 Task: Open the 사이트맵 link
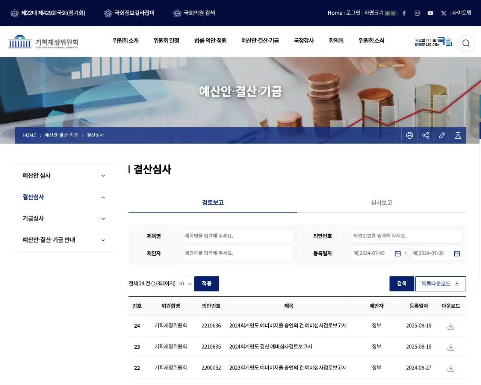tap(462, 13)
